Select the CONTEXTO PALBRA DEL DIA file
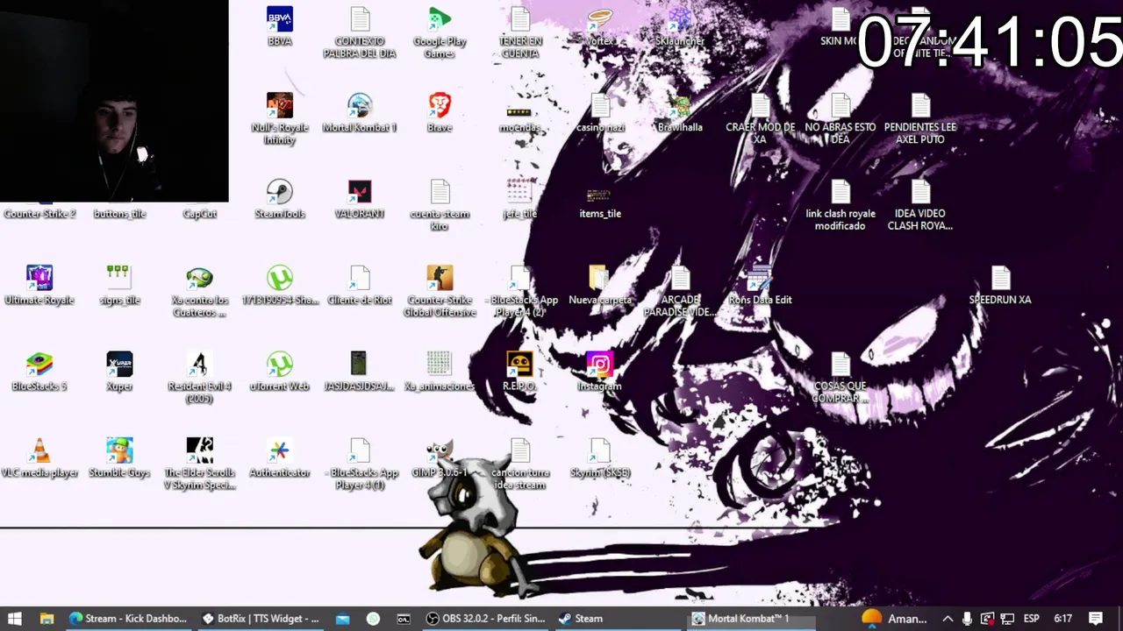Viewport: 1123px width, 631px height. click(x=360, y=32)
